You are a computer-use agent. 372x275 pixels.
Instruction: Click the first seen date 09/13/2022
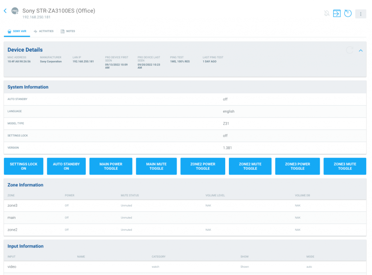116,66
